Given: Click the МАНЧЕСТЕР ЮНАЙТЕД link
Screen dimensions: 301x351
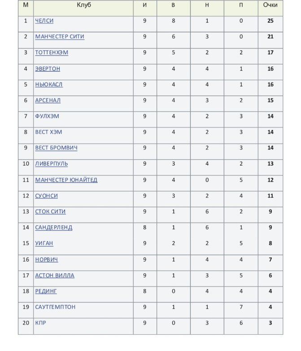Looking at the screenshot, I should click(66, 180).
